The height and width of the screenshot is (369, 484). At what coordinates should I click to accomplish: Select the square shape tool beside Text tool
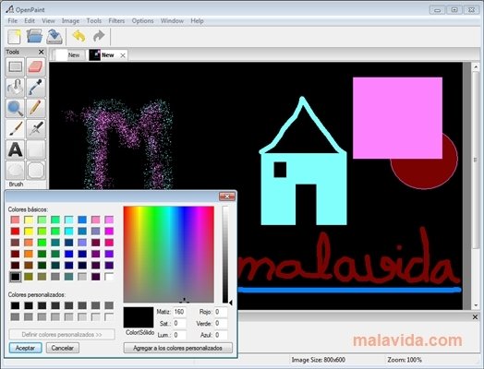click(36, 149)
